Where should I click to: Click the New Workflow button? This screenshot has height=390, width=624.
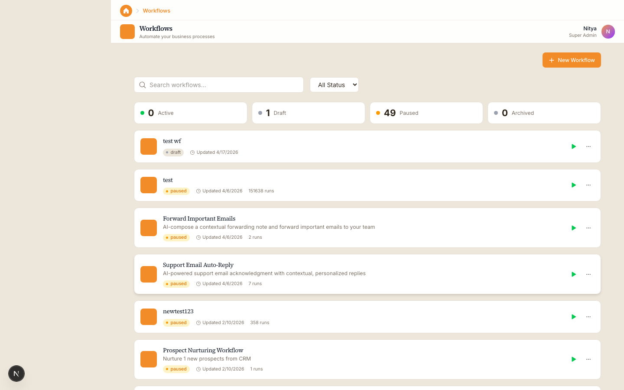click(x=572, y=60)
